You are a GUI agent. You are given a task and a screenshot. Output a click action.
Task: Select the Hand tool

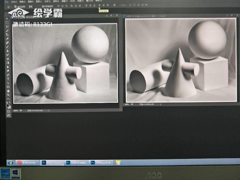[x=8, y=91]
